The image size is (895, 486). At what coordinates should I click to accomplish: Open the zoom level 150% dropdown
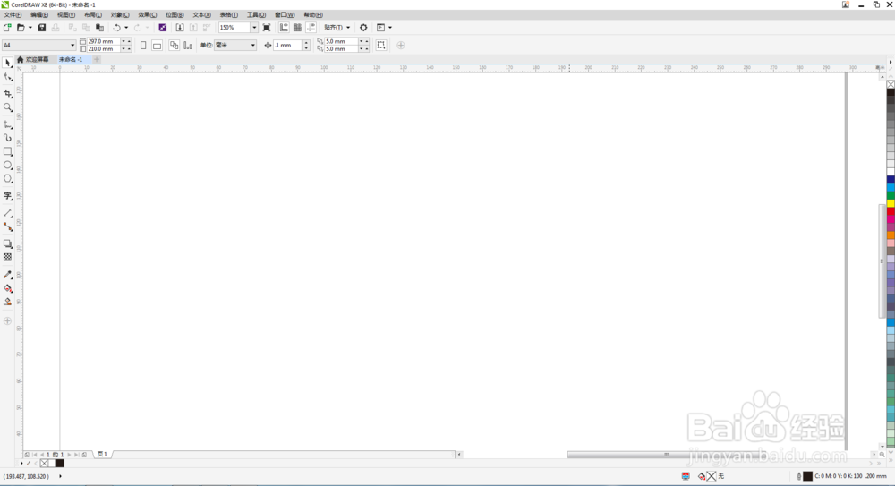click(254, 28)
